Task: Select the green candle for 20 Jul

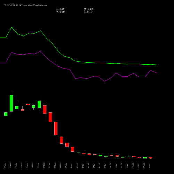Action: (145, 158)
